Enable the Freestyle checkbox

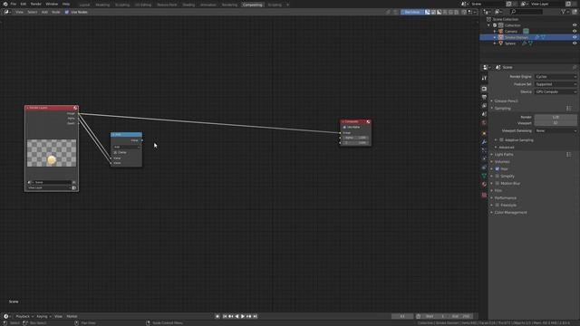click(x=498, y=206)
